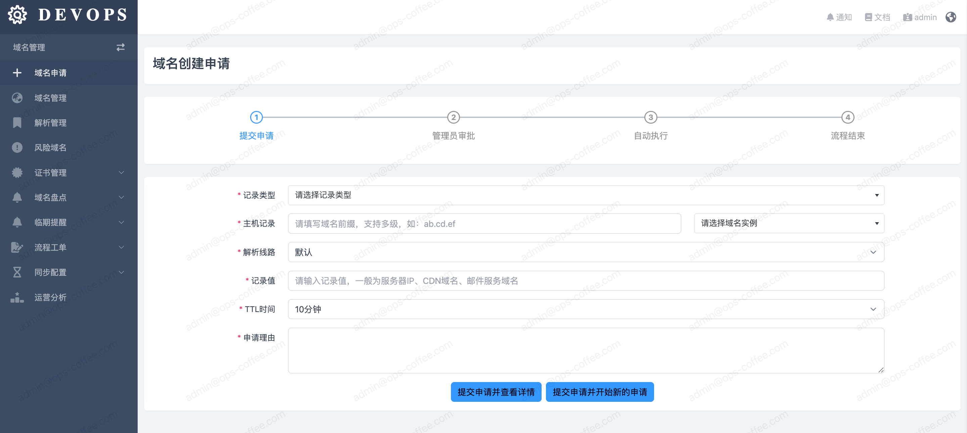Click the warning icon for 风险域名
This screenshot has width=967, height=433.
point(17,147)
